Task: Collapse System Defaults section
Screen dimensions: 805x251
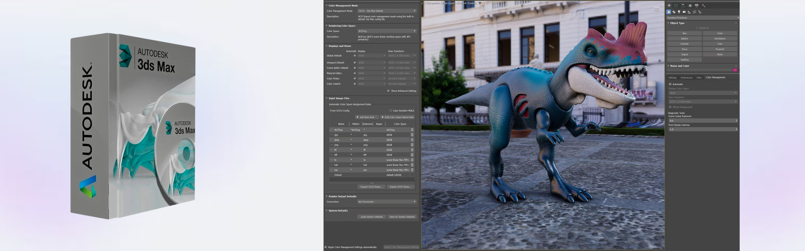Action: 327,210
